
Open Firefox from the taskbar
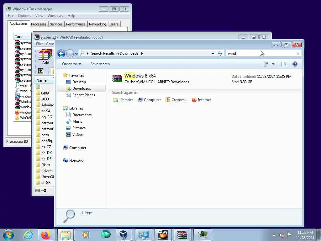46,235
